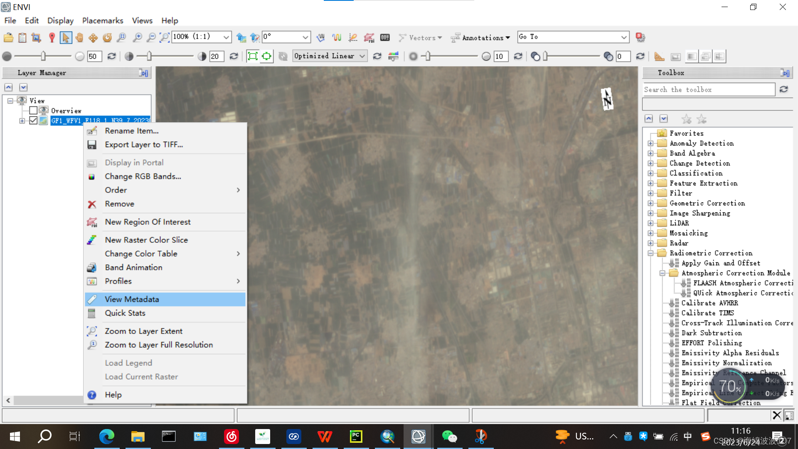
Task: Enable the Overview layer checkbox
Action: [33, 111]
